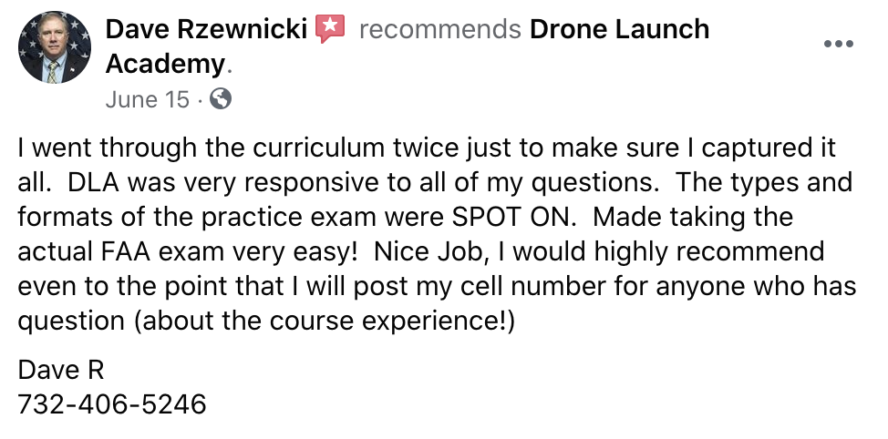This screenshot has height=439, width=888.
Task: Visit the Drone Launch page link
Action: [x=619, y=29]
